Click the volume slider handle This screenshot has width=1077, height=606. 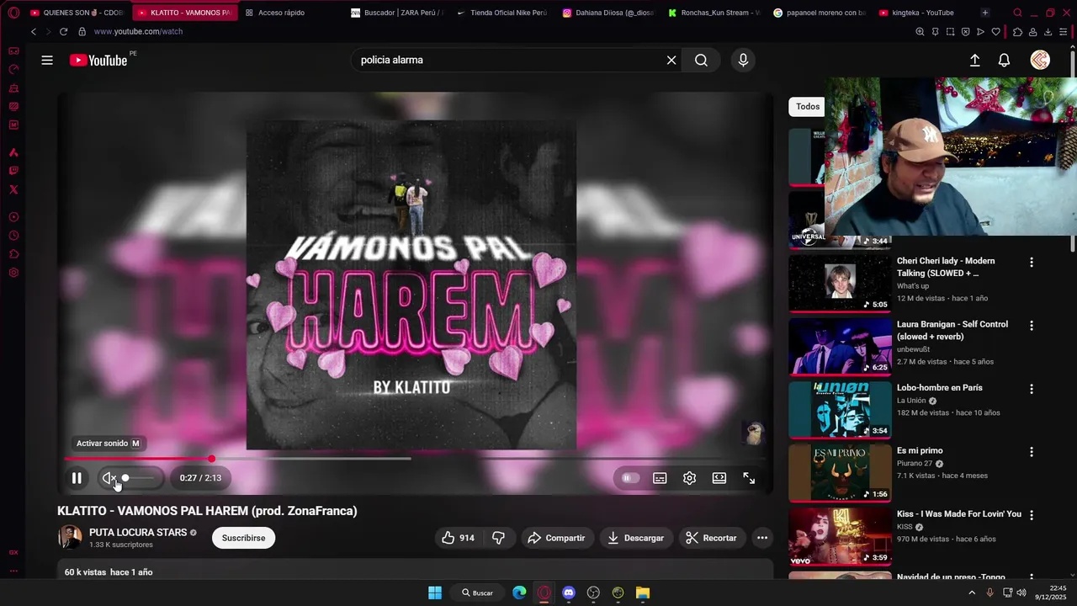tap(125, 478)
